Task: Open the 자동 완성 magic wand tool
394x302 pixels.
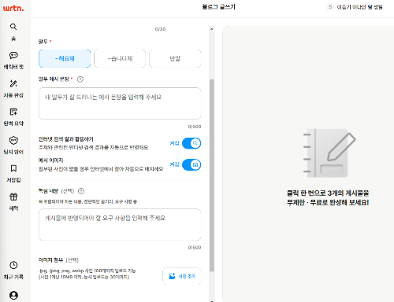Action: click(x=13, y=89)
